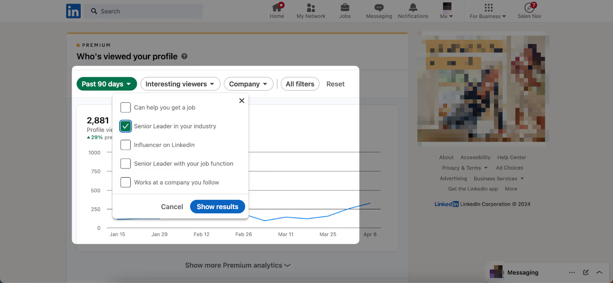
Task: Open the Company filter dropdown
Action: point(248,84)
